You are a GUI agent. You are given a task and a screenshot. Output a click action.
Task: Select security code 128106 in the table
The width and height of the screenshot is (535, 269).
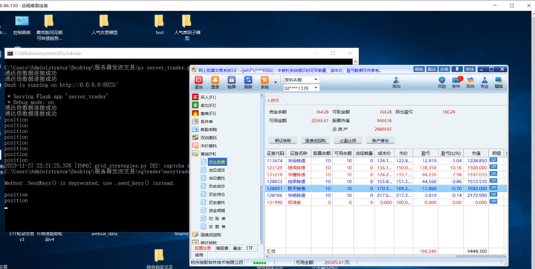275,196
